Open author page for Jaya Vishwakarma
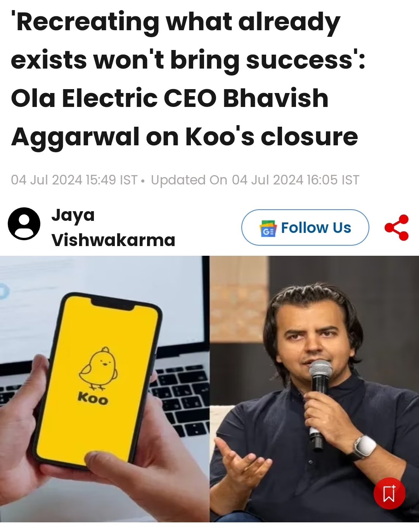Viewport: 419px width, 527px height. [113, 227]
